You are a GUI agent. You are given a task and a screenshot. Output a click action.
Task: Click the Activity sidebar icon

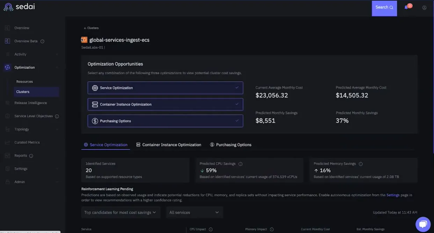[x=7, y=54]
